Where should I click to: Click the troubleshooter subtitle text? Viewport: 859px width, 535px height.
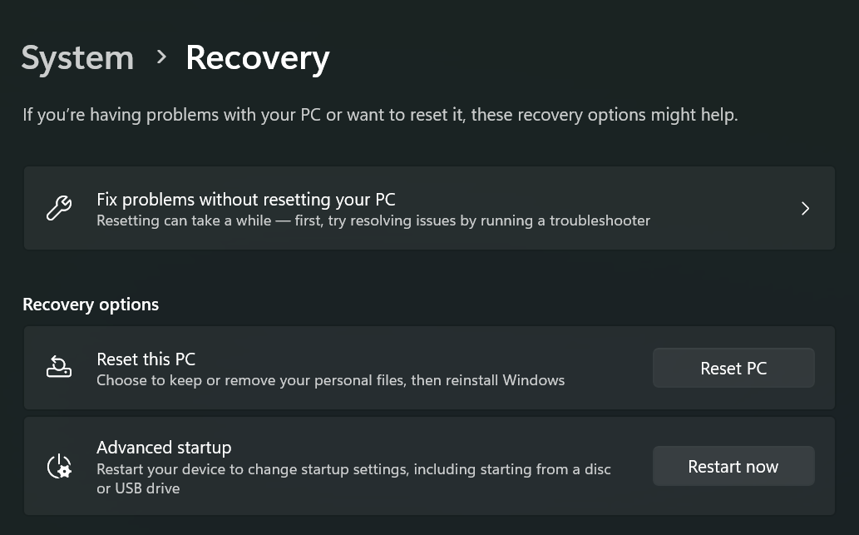(x=373, y=221)
